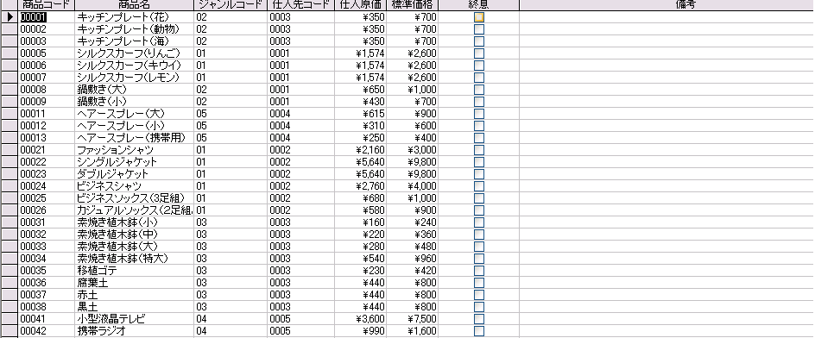Click the ジャンルコード column header

(231, 5)
